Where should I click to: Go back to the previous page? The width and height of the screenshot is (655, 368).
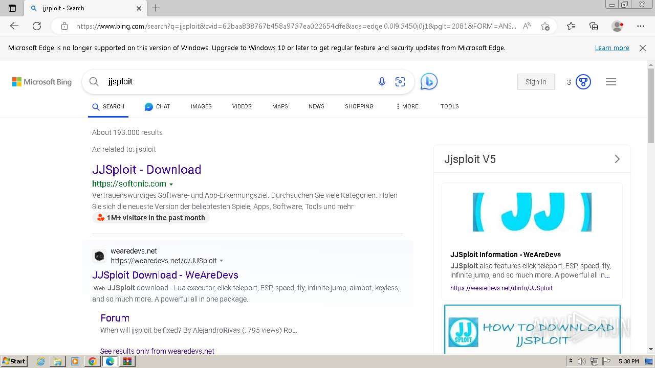(14, 26)
